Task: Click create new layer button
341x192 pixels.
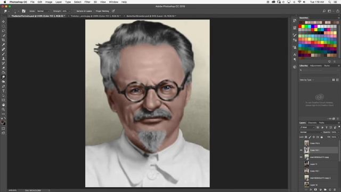Action: (x=330, y=190)
